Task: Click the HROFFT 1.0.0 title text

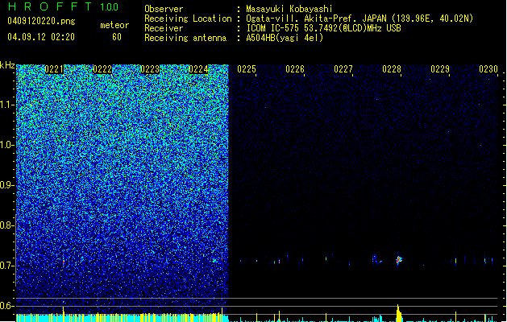Action: click(x=63, y=6)
